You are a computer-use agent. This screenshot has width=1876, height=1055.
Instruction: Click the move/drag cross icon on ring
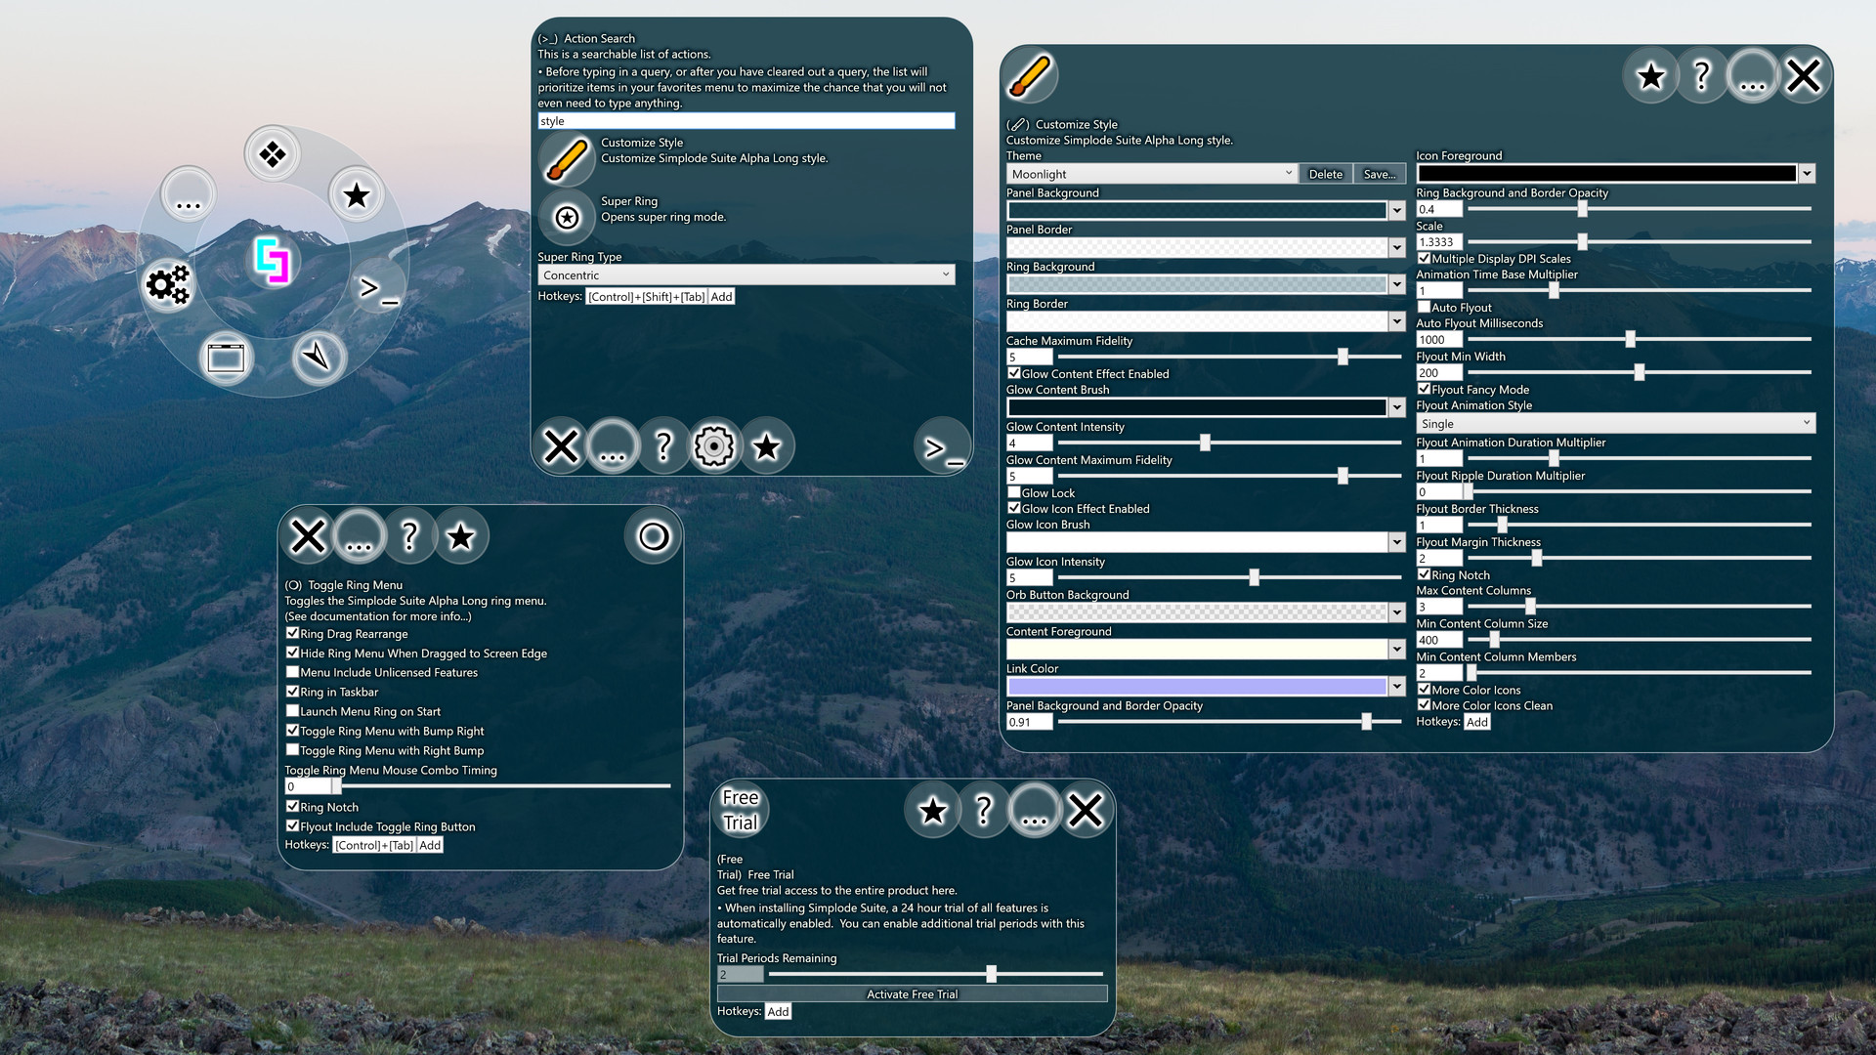(274, 153)
